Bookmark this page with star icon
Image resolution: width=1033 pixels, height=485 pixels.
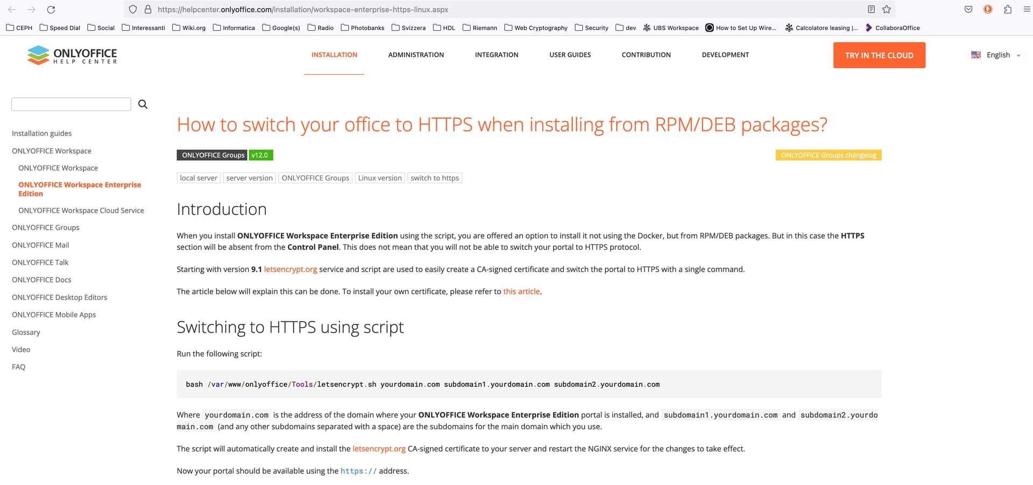tap(887, 9)
